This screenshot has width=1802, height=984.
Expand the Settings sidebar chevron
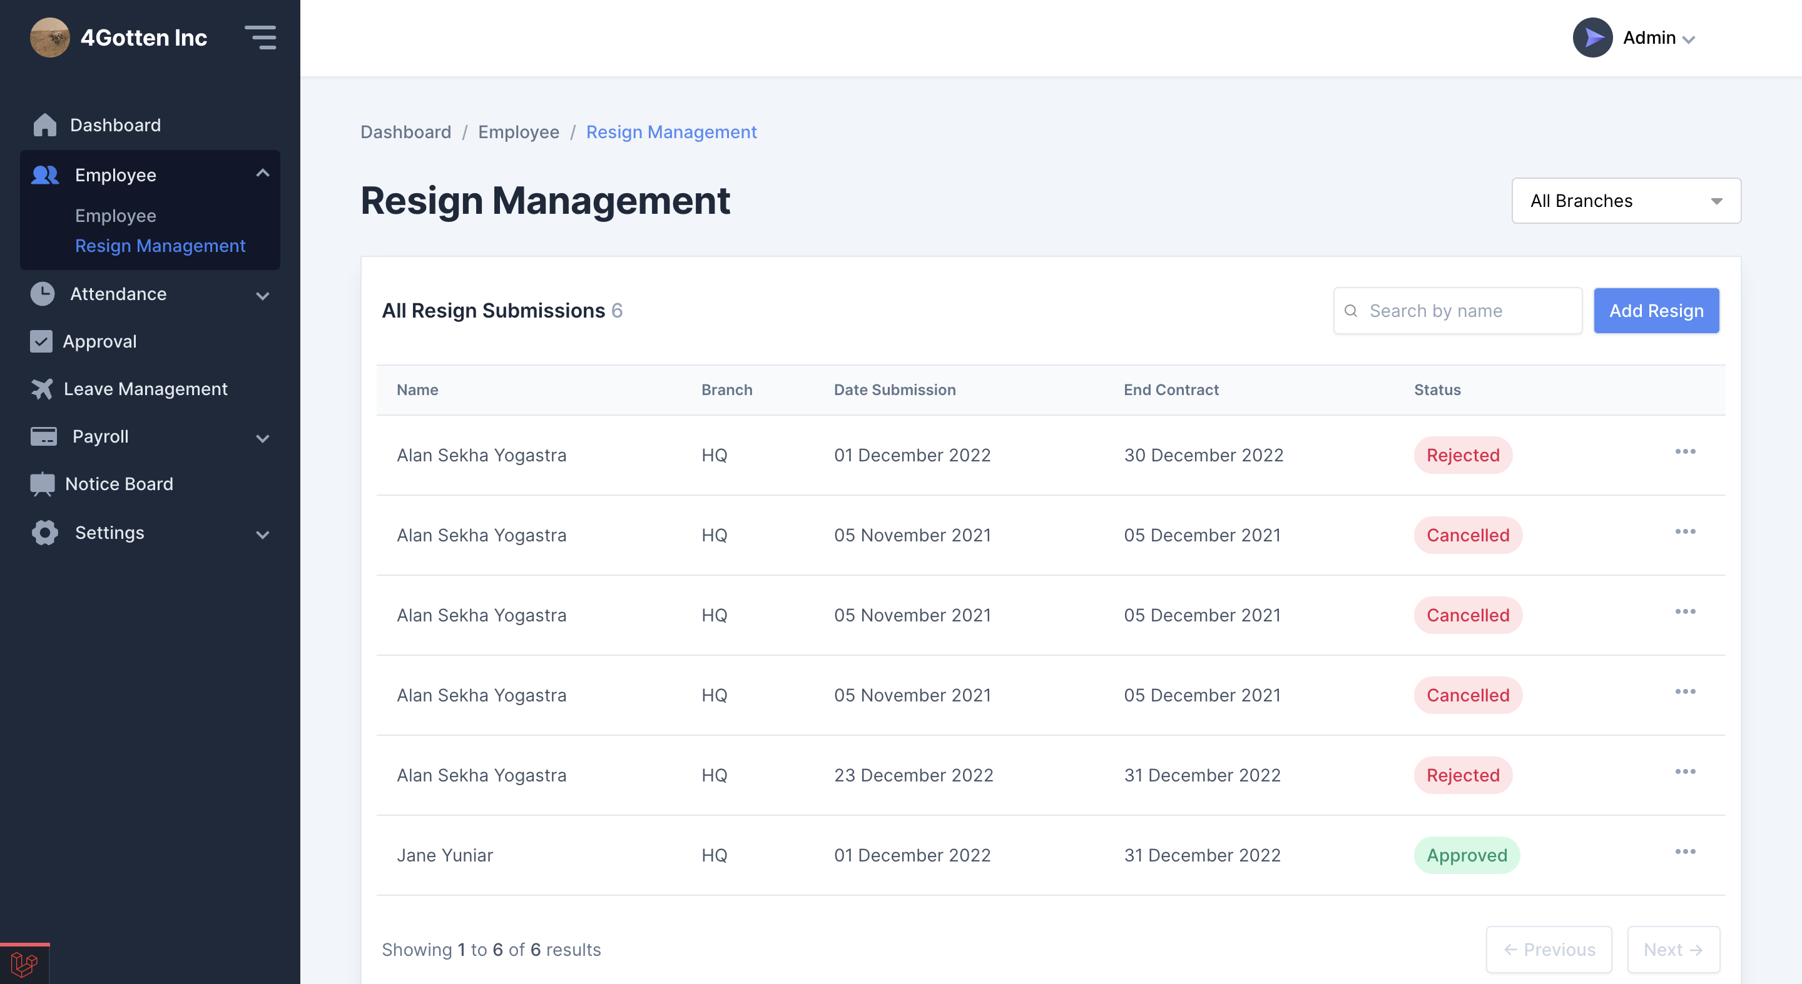(x=262, y=535)
